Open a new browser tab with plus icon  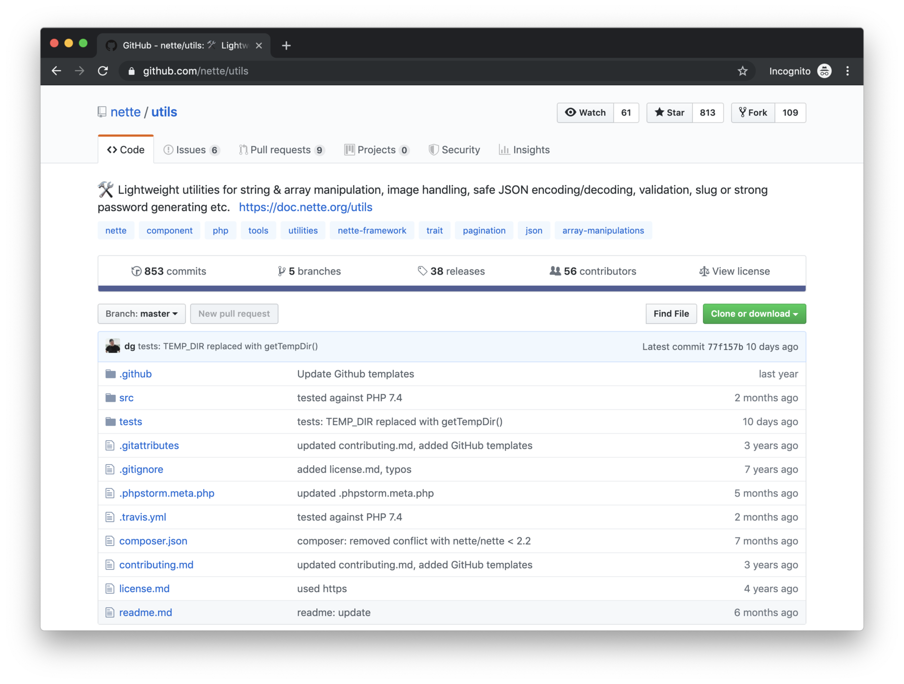point(286,46)
